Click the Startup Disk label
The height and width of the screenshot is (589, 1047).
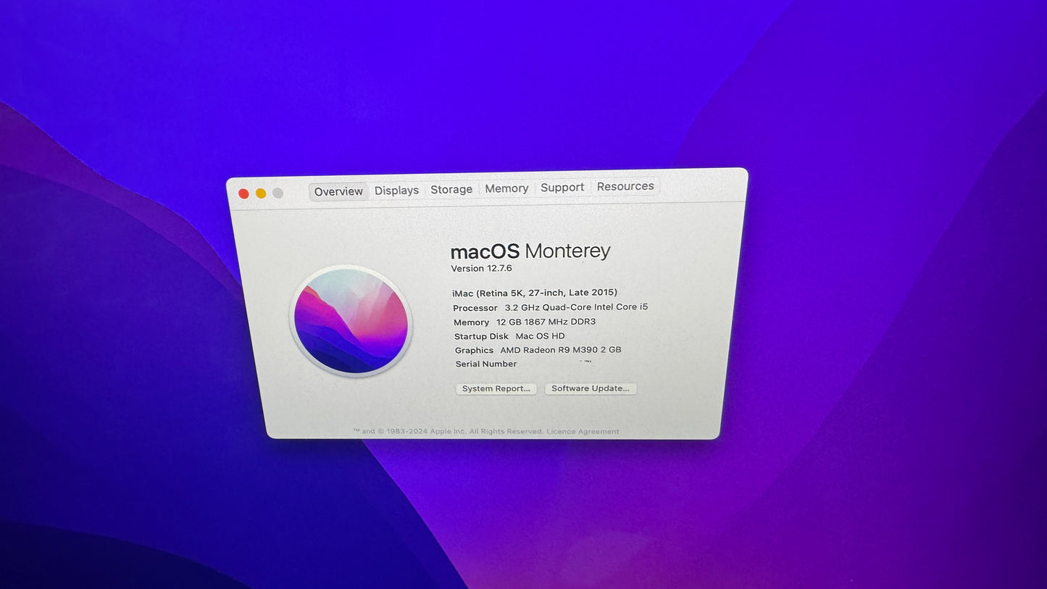pyautogui.click(x=481, y=336)
